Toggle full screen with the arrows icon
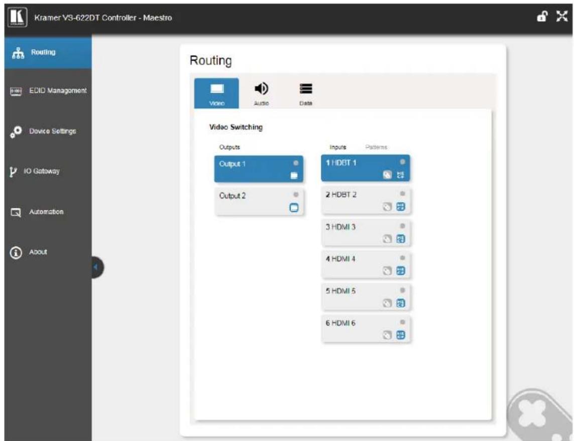 point(562,16)
